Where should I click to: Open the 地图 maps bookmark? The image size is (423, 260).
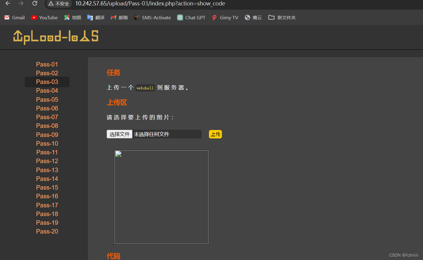(73, 17)
